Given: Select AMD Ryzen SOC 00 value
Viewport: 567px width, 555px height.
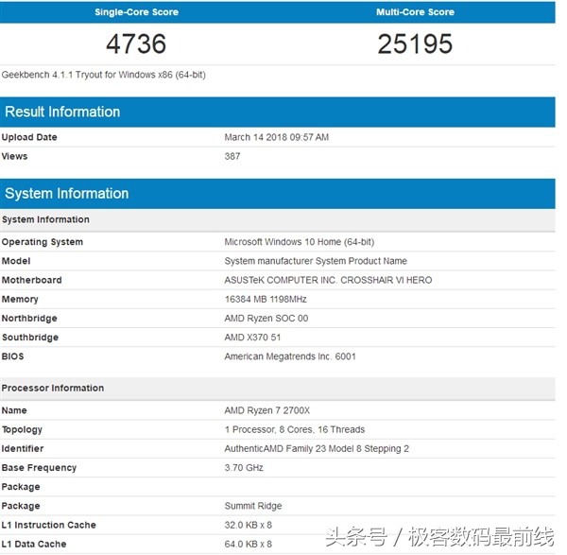Looking at the screenshot, I should (x=266, y=319).
